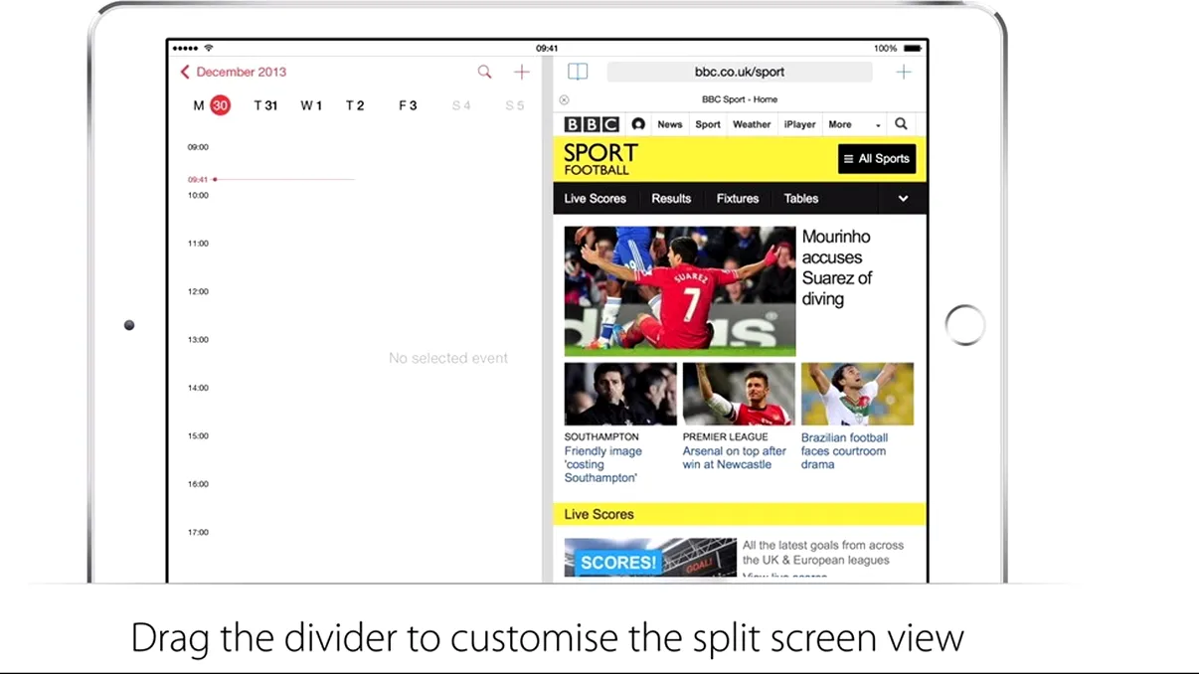Select Friday 3 in the week strip
1199x674 pixels.
tap(407, 104)
